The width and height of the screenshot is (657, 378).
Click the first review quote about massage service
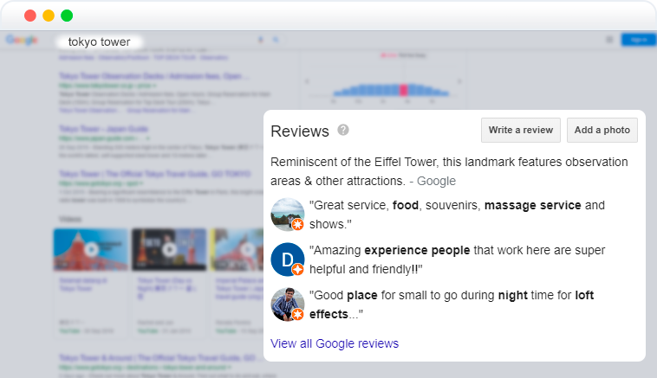[457, 215]
